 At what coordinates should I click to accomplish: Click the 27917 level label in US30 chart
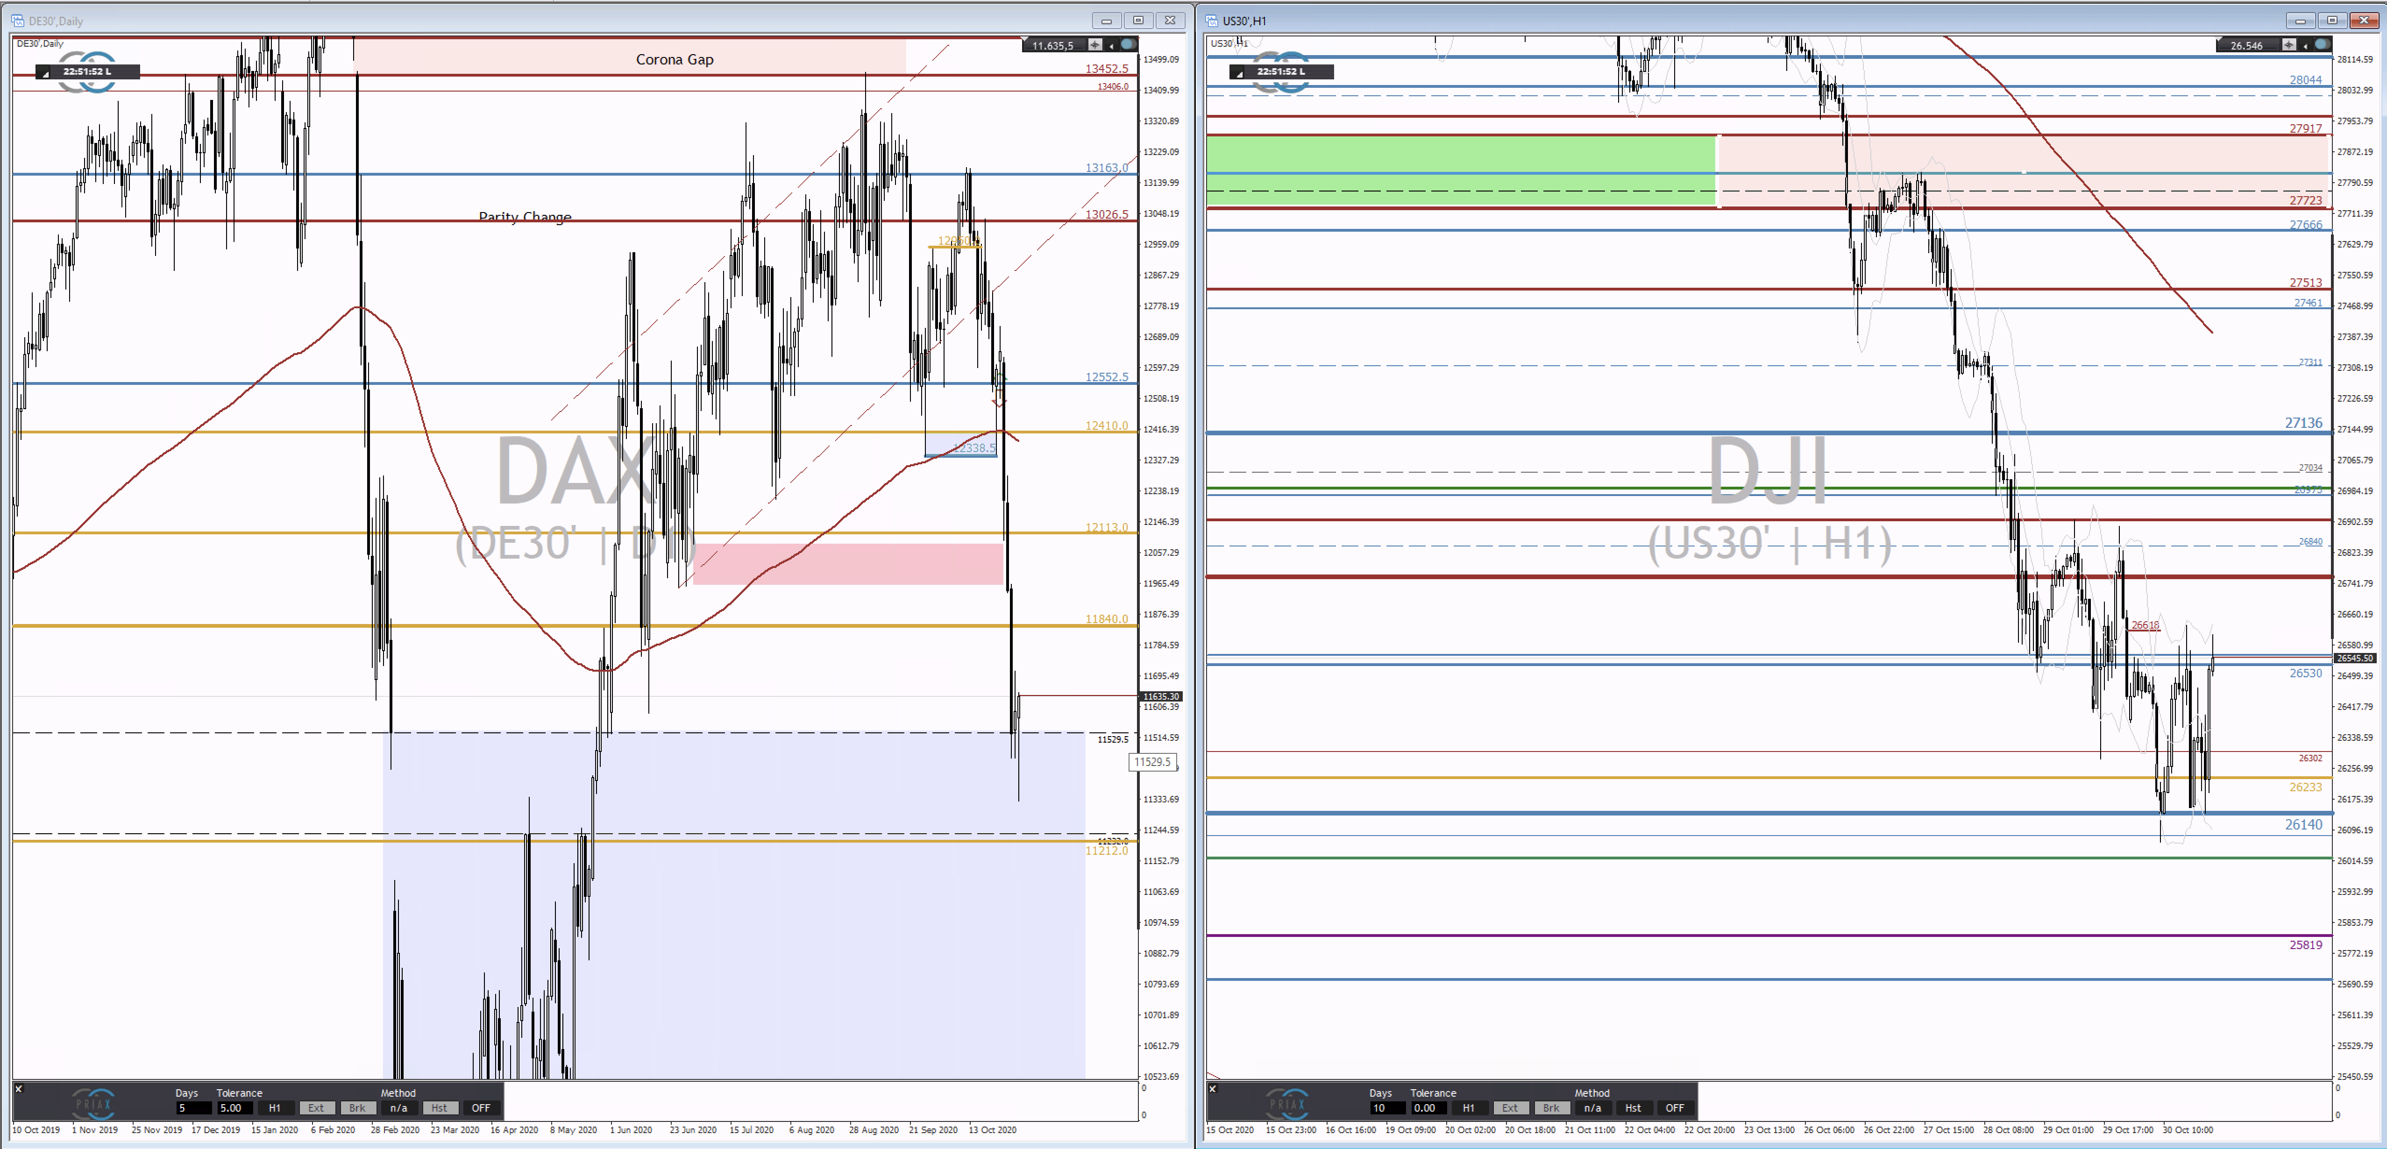pyautogui.click(x=2305, y=129)
